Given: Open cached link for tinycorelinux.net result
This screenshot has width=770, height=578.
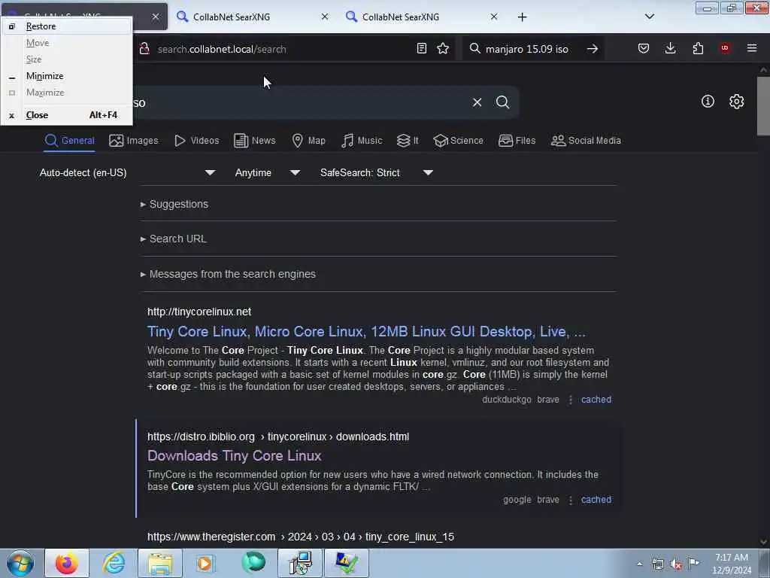Looking at the screenshot, I should (596, 400).
